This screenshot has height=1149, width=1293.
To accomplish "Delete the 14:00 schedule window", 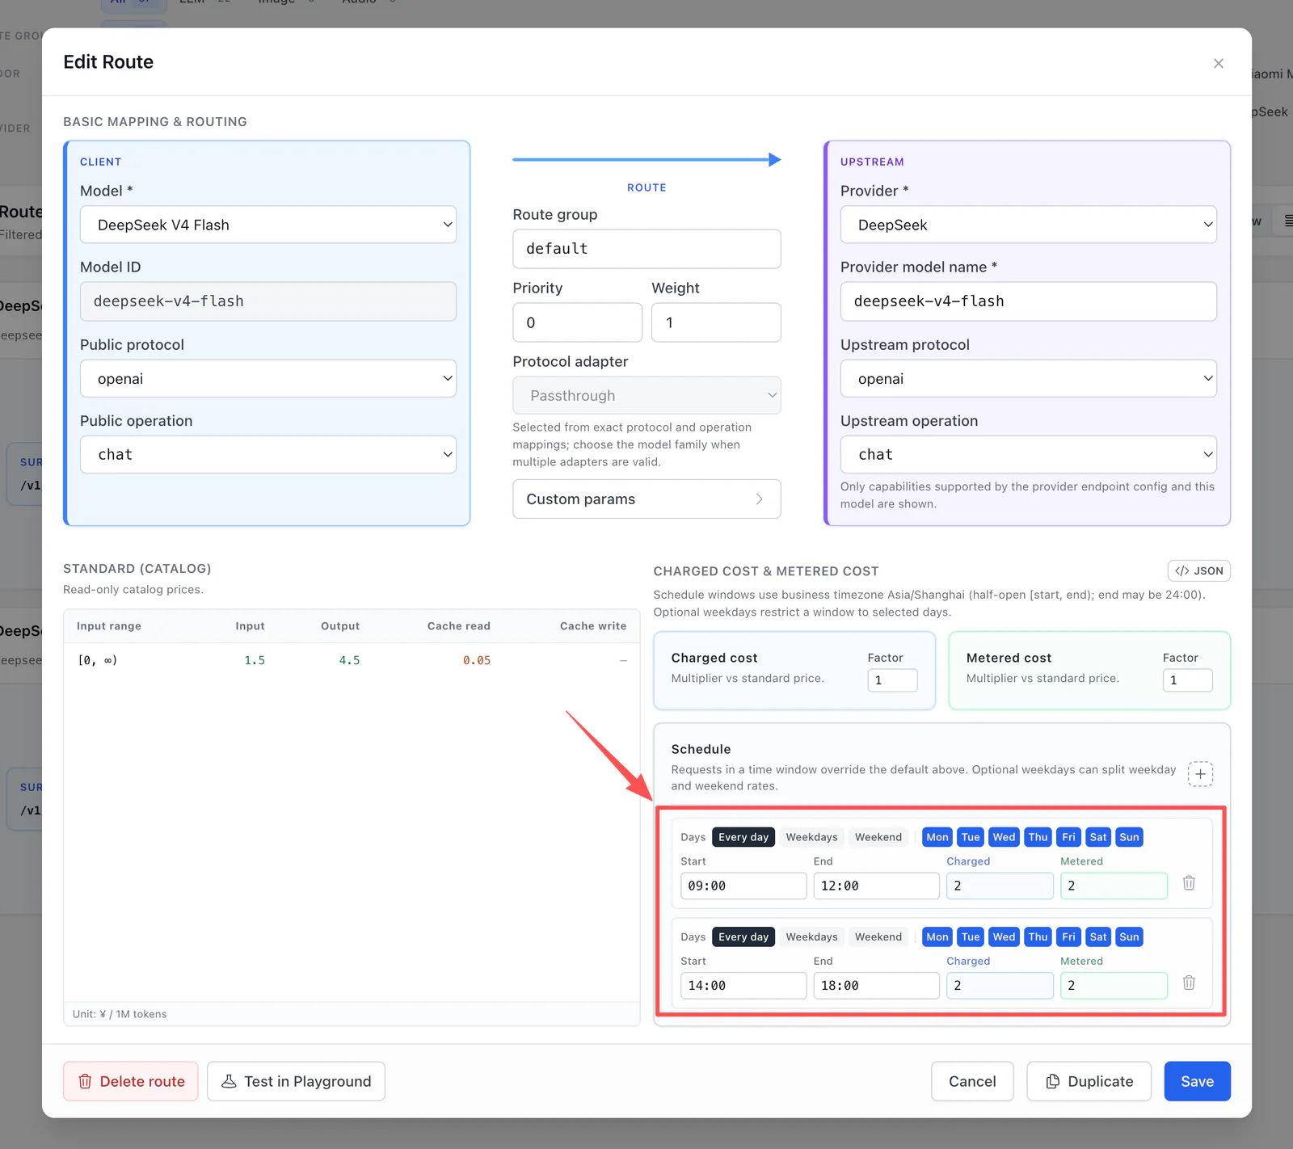I will pos(1189,983).
